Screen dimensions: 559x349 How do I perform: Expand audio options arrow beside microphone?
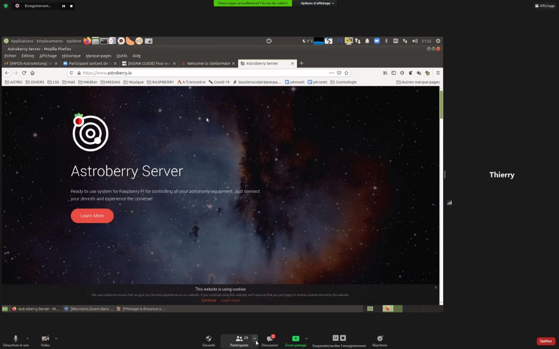27,339
